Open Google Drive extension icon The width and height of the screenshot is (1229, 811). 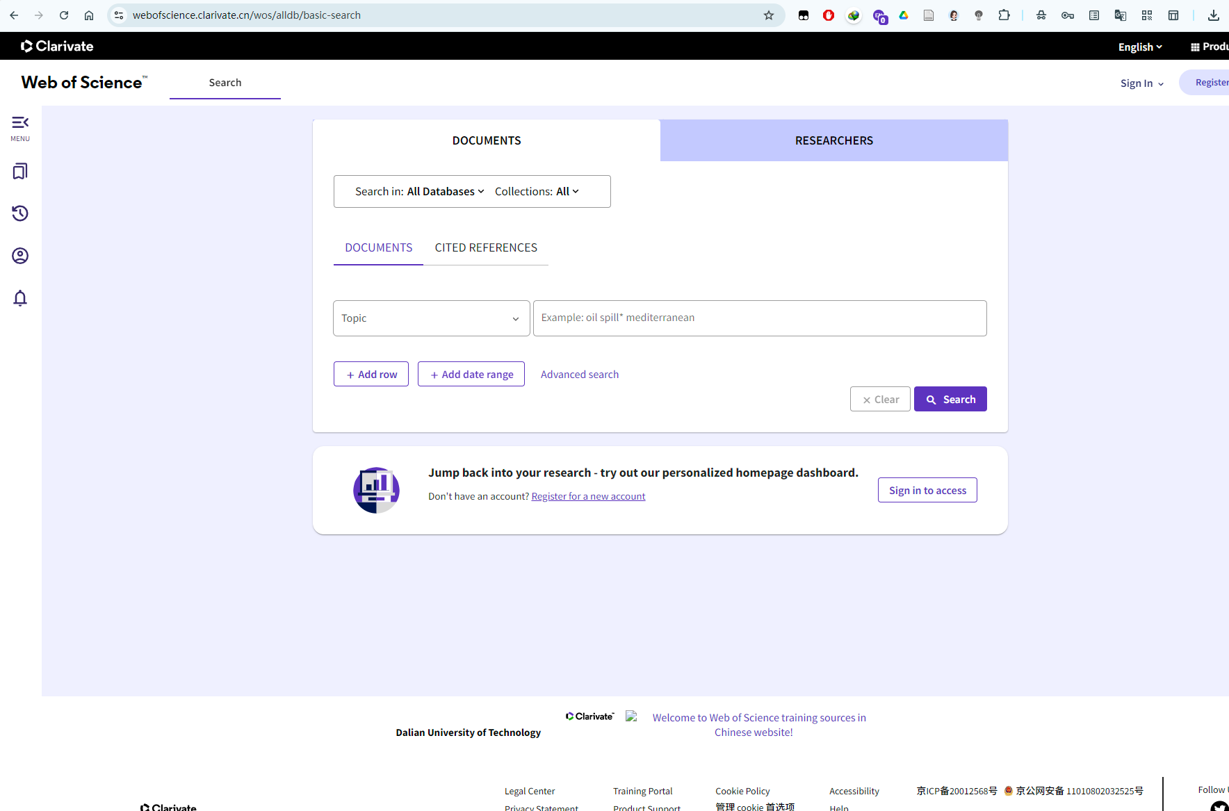[904, 15]
